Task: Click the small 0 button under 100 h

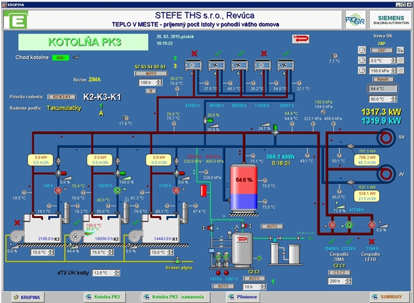Action: pyautogui.click(x=151, y=91)
